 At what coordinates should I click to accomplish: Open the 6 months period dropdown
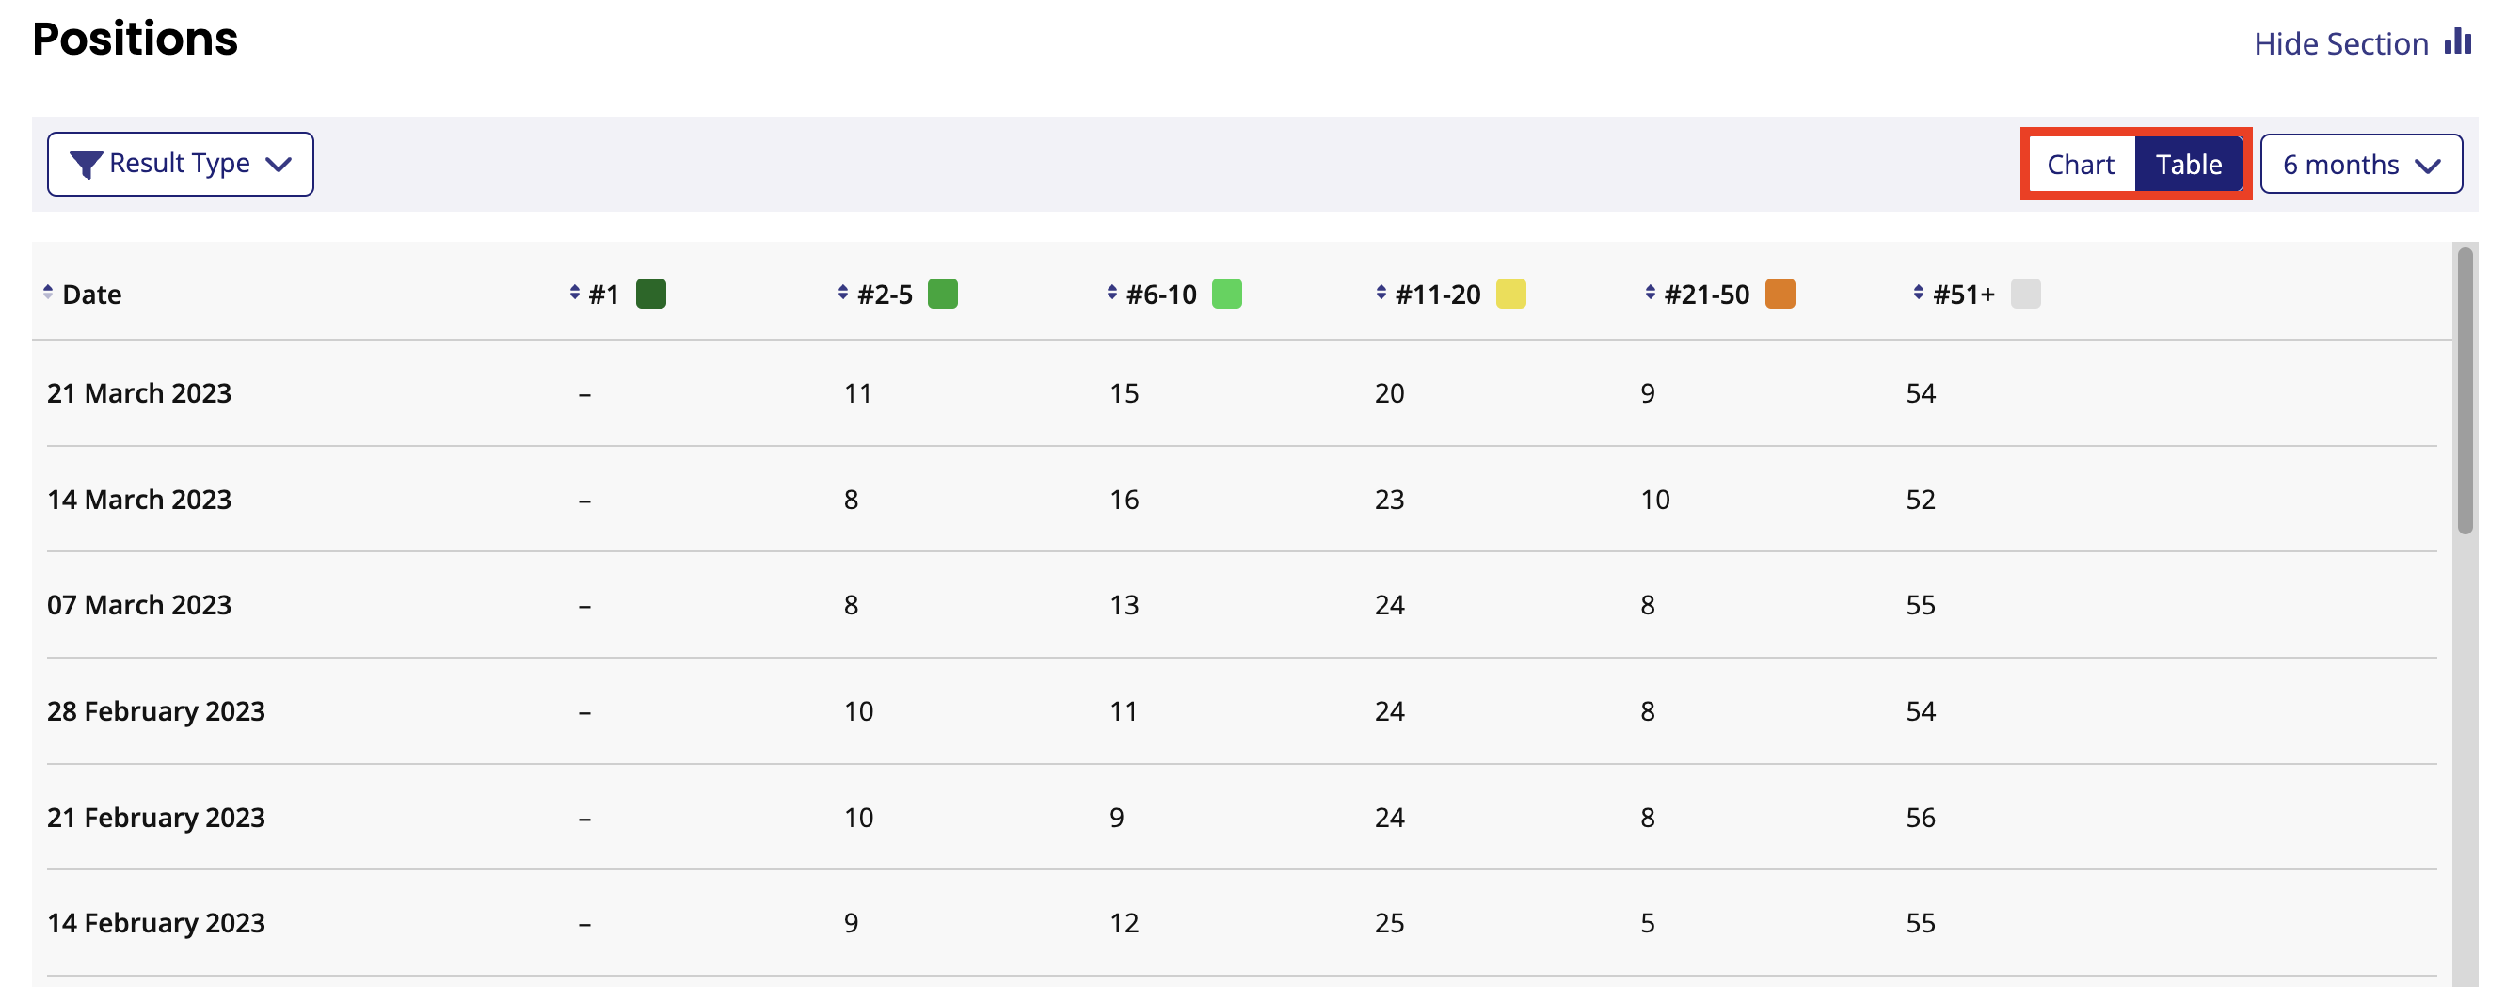[2360, 165]
